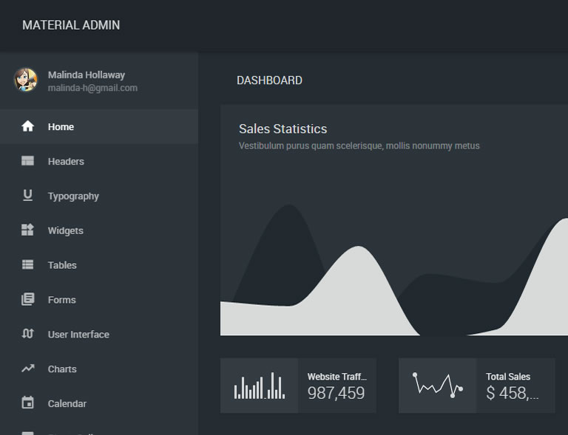The height and width of the screenshot is (435, 568).
Task: Click the Total Sales line chart thumbnail
Action: [437, 386]
